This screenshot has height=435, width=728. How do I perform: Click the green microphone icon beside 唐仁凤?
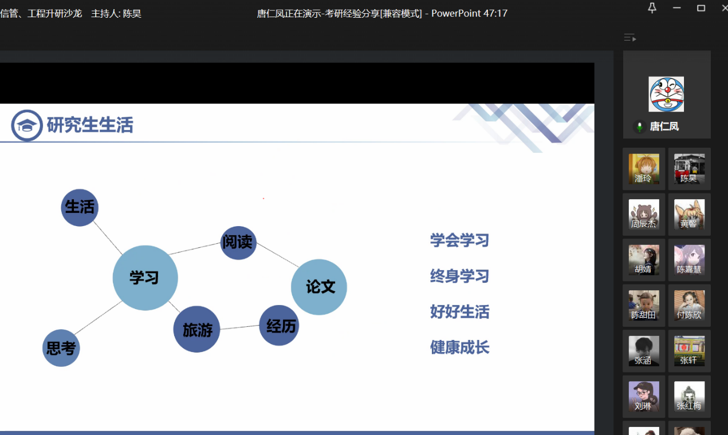point(640,126)
